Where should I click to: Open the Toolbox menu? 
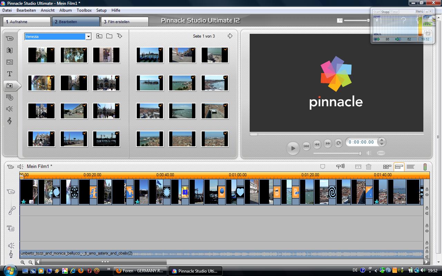click(x=84, y=10)
